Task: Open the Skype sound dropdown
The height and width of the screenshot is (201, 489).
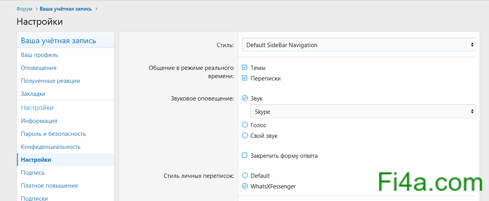Action: click(x=363, y=111)
